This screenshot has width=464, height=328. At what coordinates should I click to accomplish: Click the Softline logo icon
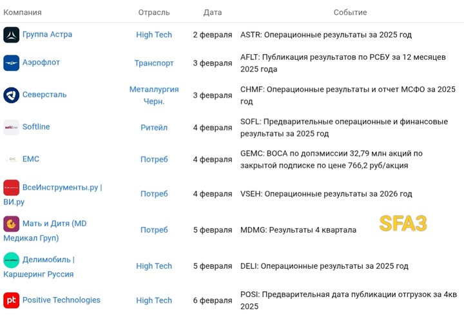(x=11, y=127)
